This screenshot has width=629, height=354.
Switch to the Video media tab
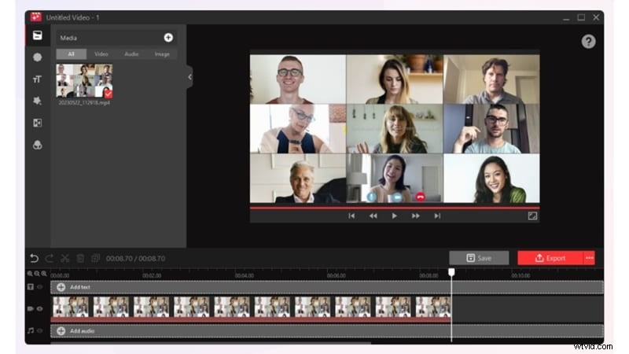[101, 53]
